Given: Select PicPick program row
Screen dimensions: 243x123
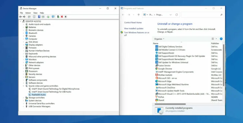Looking at the screenshot, I should click(x=161, y=97).
